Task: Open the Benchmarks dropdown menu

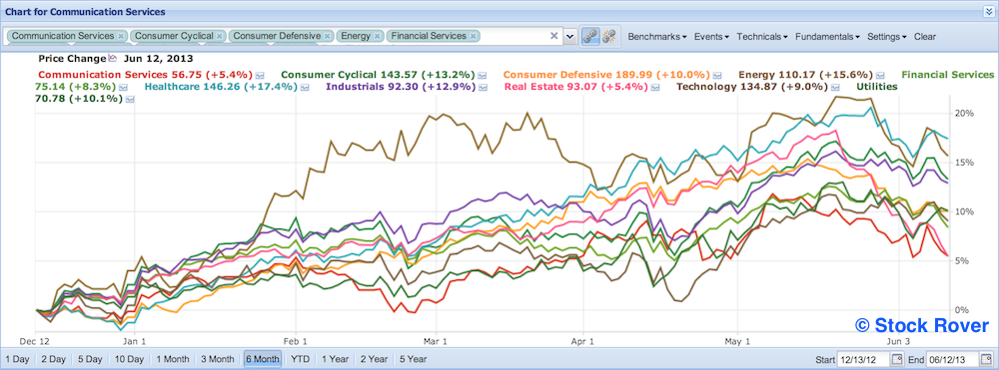Action: coord(657,36)
